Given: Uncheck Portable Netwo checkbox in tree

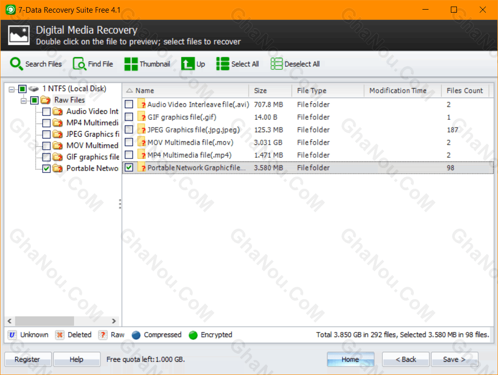Looking at the screenshot, I should coord(46,169).
